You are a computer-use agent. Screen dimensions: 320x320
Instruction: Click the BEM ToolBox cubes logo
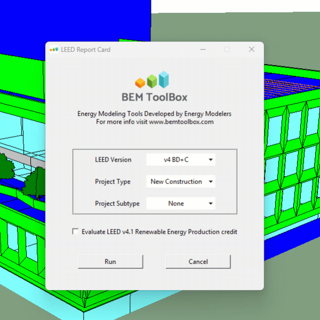pyautogui.click(x=152, y=80)
